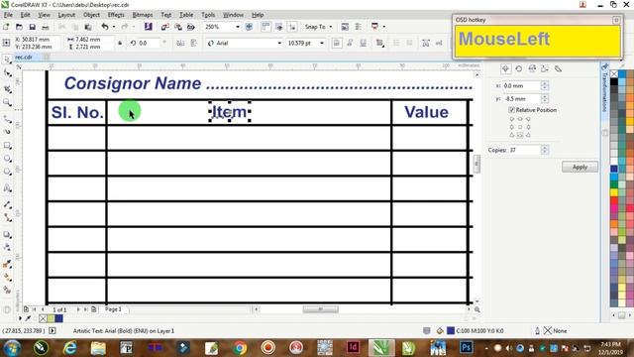Select the Artistic Media tool

coord(7,132)
